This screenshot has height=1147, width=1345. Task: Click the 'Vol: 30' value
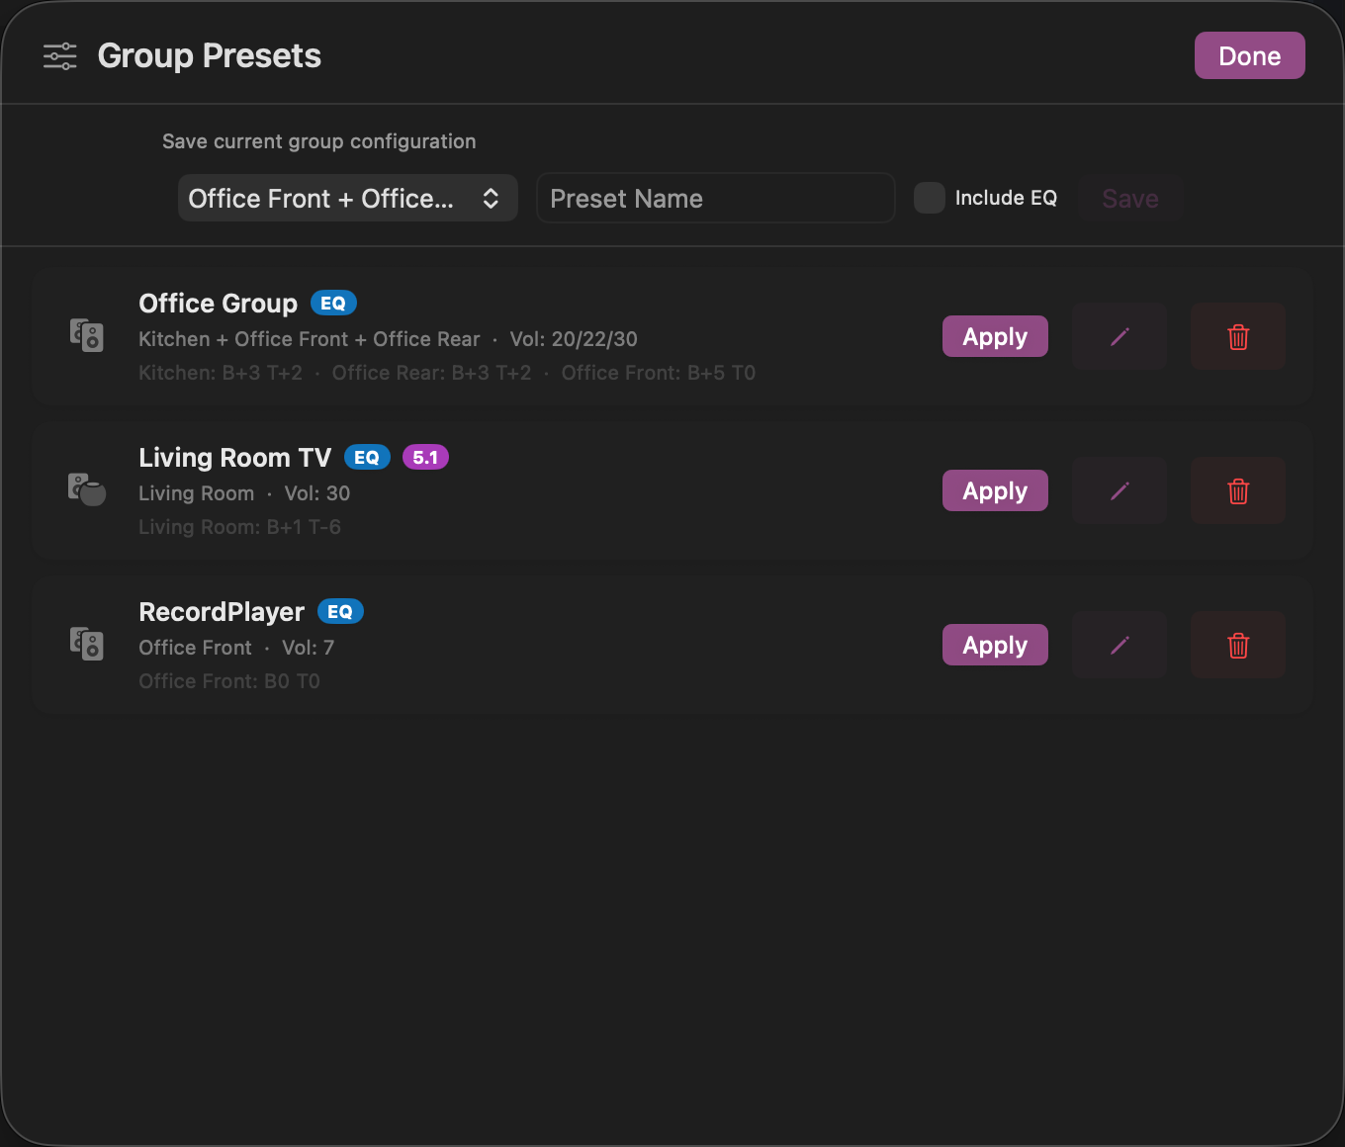coord(317,493)
